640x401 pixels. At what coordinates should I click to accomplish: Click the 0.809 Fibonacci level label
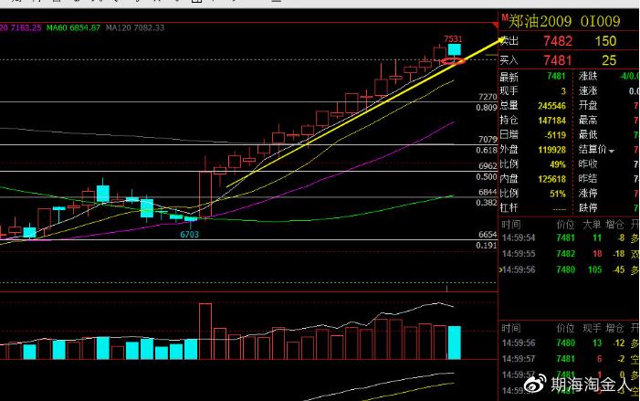click(486, 108)
